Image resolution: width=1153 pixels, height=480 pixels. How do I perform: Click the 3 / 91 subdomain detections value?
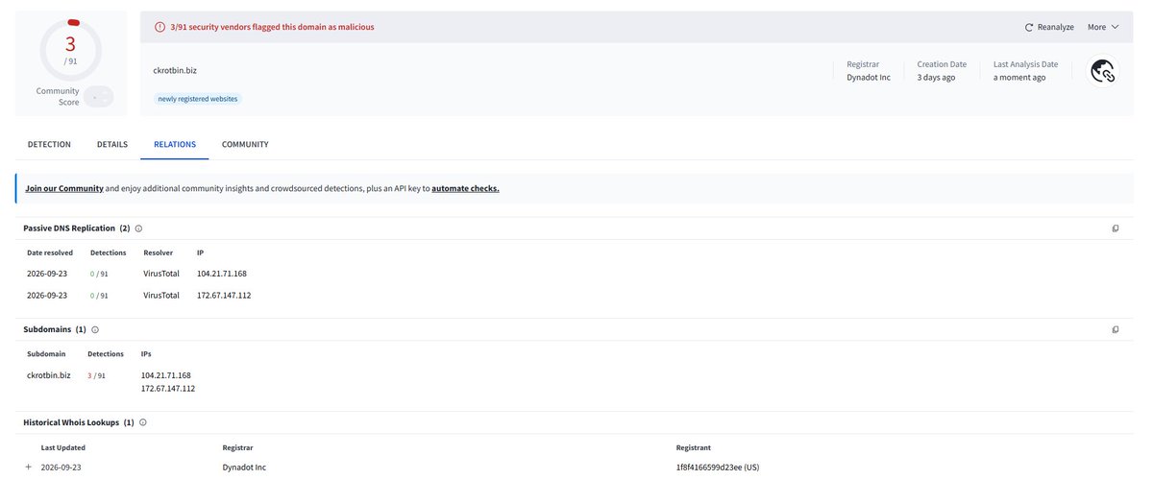[x=97, y=375]
